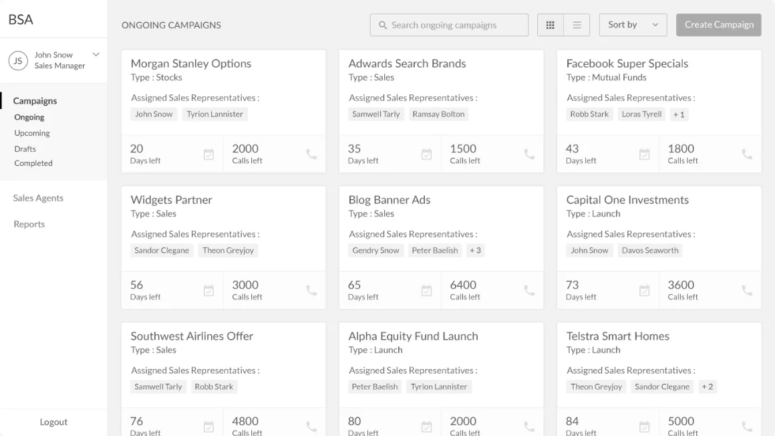Open the Reports section
The height and width of the screenshot is (436, 775).
[x=29, y=224]
